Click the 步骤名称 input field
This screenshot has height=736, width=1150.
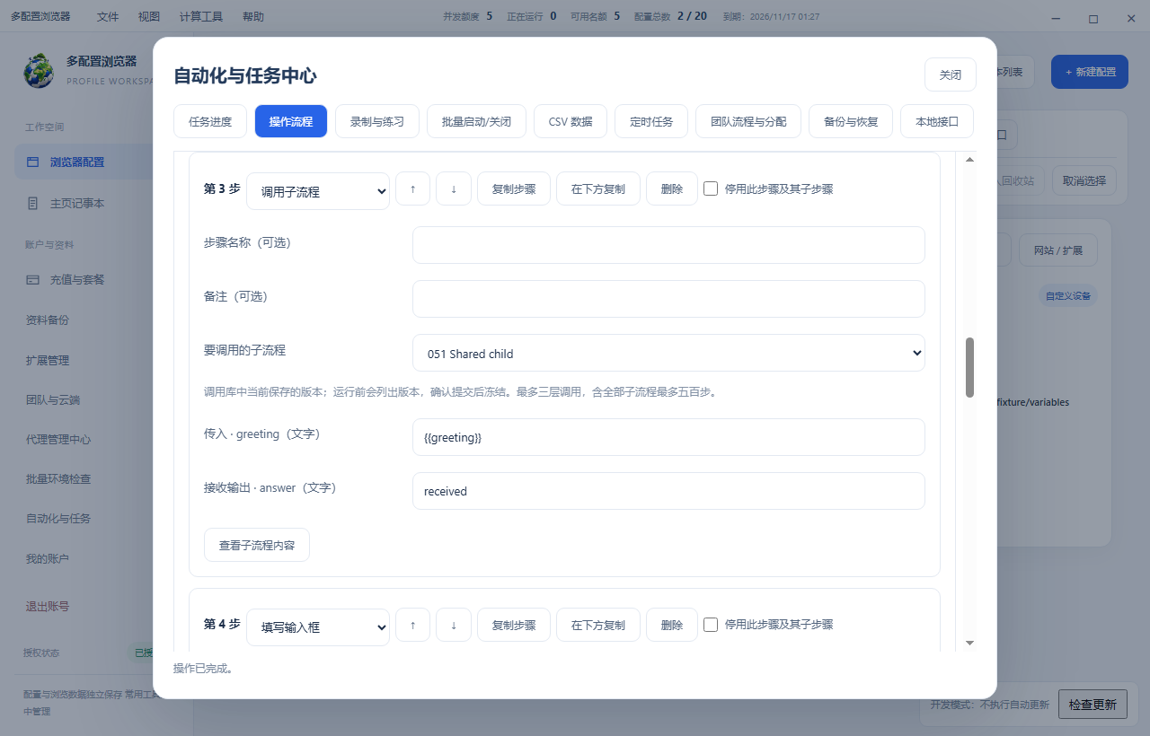pyautogui.click(x=668, y=245)
